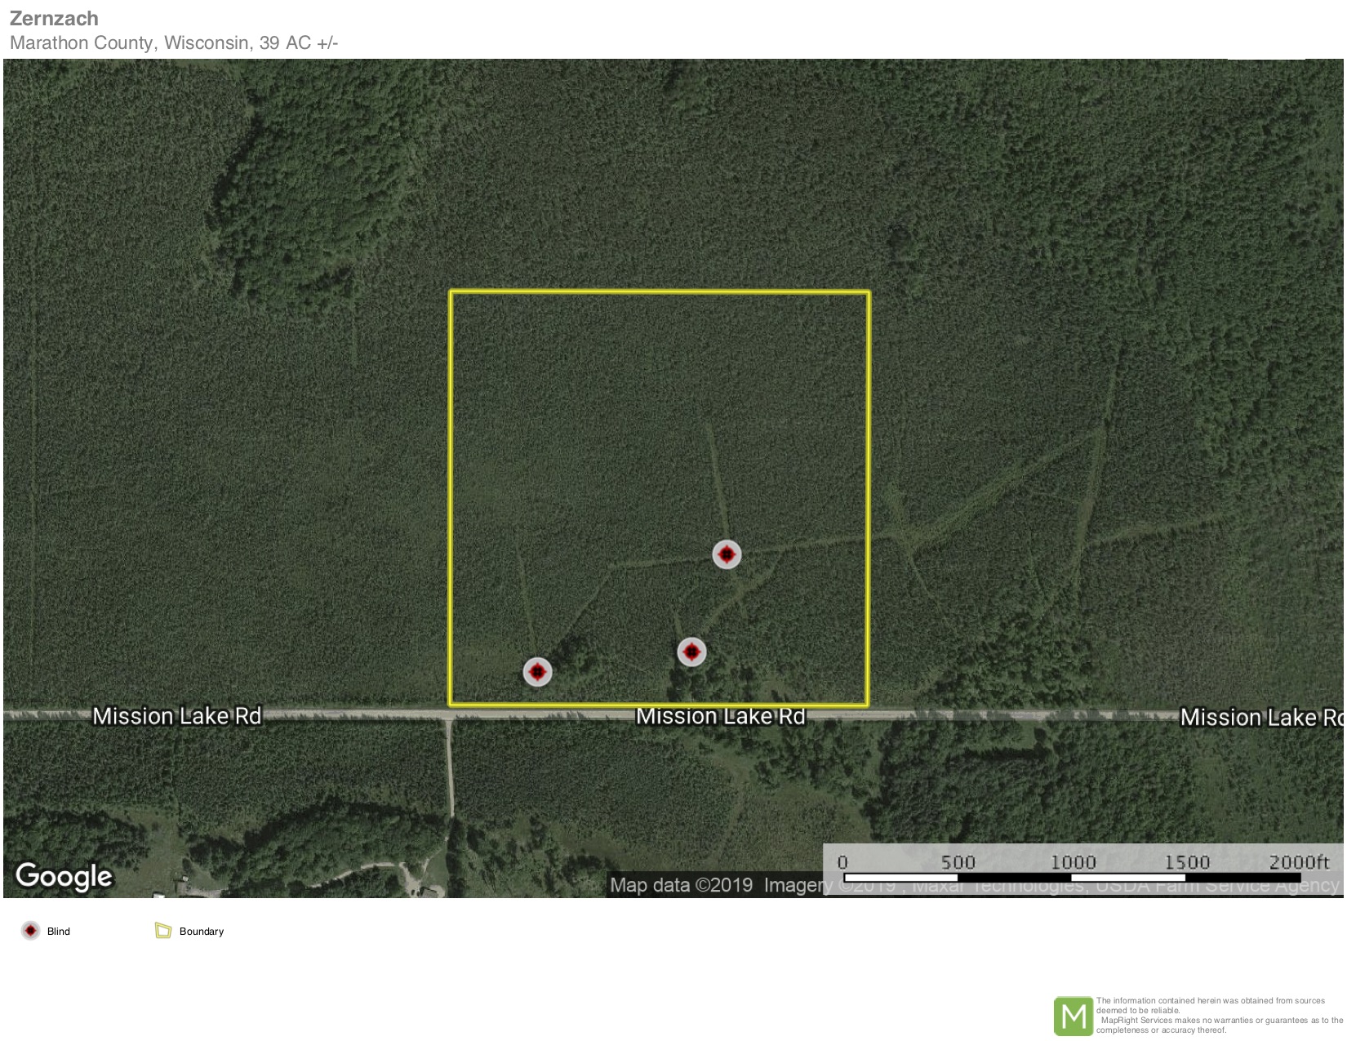Click the northernmost Blind marker on the map

click(x=727, y=554)
